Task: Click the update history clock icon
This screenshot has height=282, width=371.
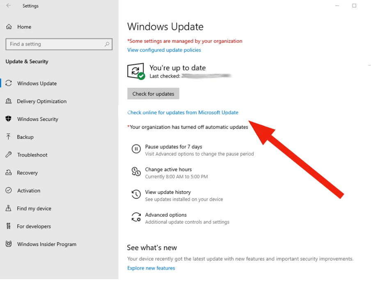Action: [136, 194]
